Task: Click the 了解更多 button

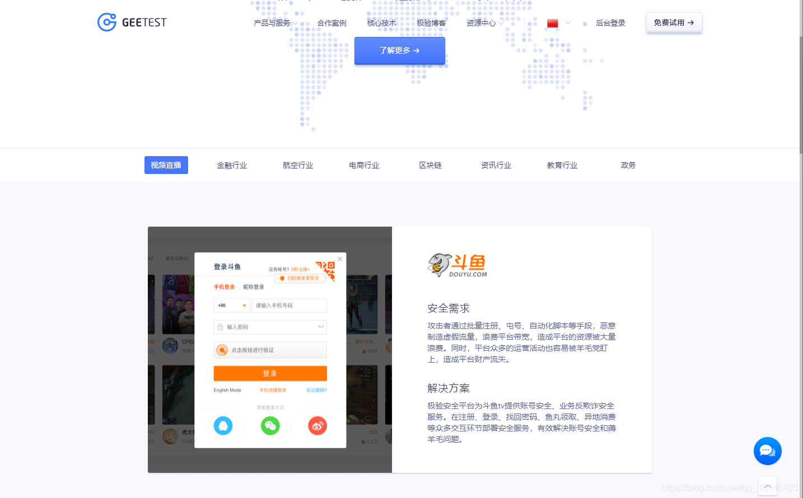Action: [399, 50]
